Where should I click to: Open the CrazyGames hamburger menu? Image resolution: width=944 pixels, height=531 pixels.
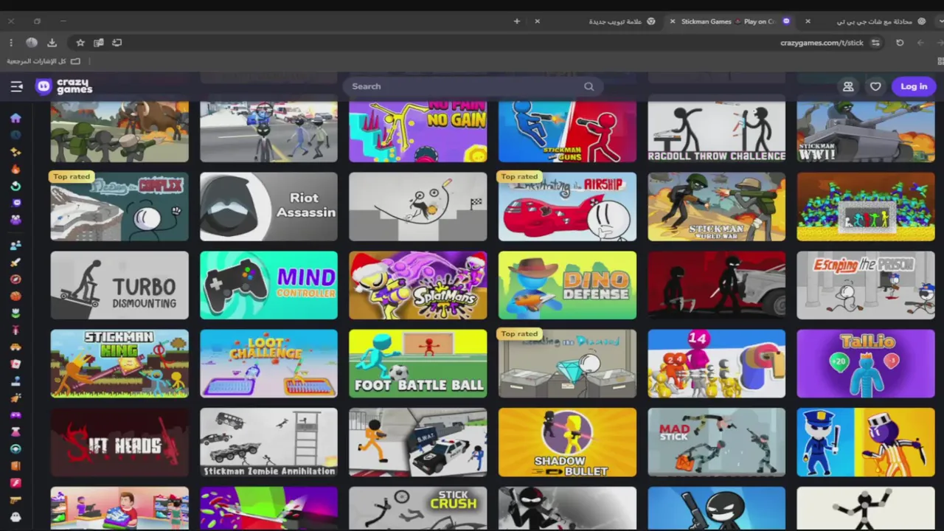(16, 86)
